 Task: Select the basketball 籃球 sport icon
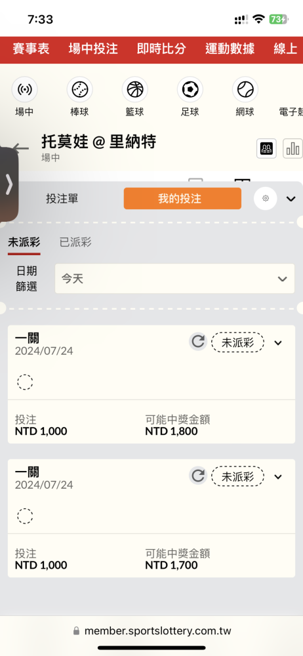coord(134,89)
